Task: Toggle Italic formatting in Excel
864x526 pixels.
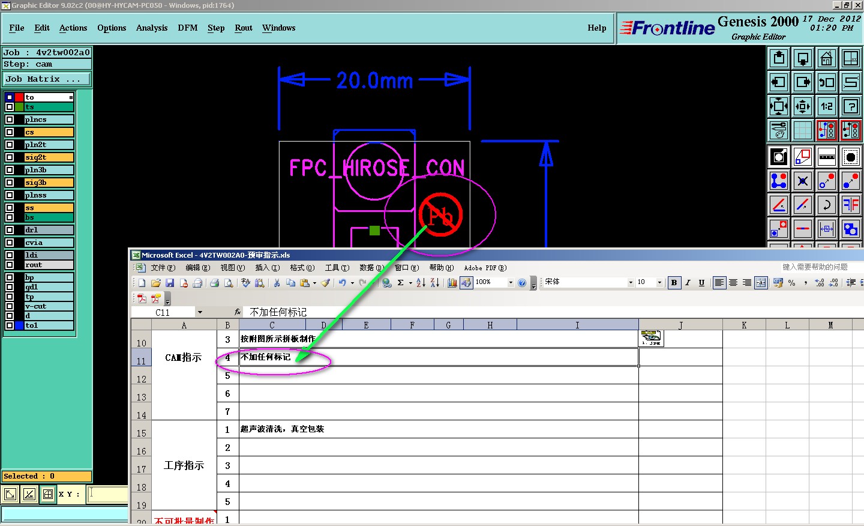Action: point(688,282)
